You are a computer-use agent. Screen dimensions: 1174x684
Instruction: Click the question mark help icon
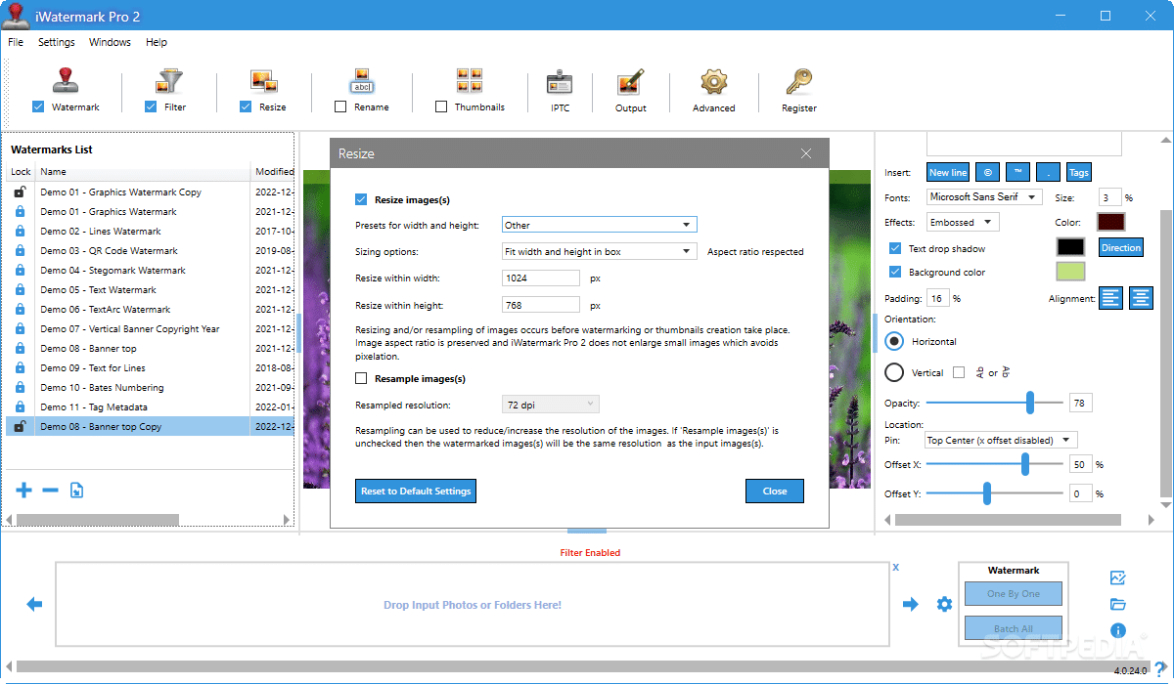pyautogui.click(x=1160, y=669)
